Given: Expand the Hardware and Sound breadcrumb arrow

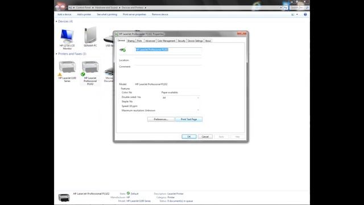Looking at the screenshot, I should pyautogui.click(x=119, y=7).
